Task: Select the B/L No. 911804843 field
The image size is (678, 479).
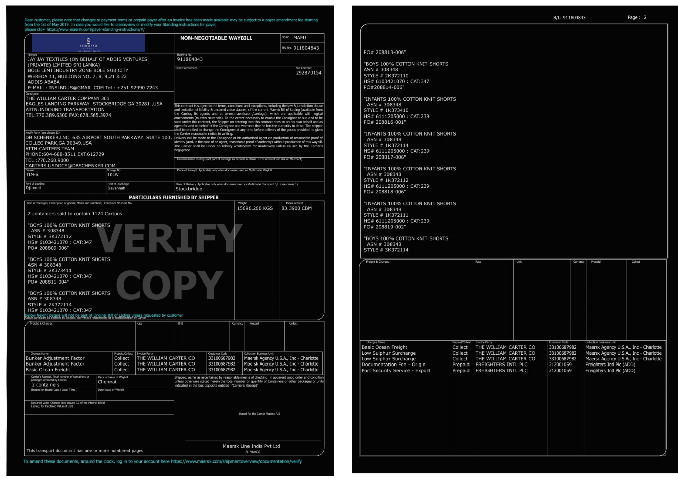Action: (x=306, y=48)
